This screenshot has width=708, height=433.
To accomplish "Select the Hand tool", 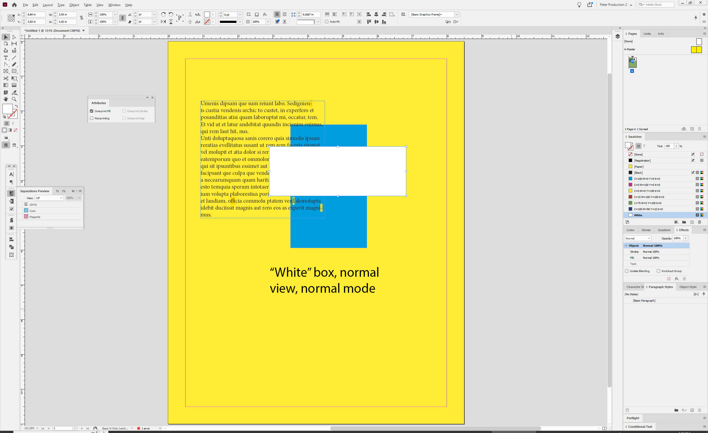I will coord(6,99).
